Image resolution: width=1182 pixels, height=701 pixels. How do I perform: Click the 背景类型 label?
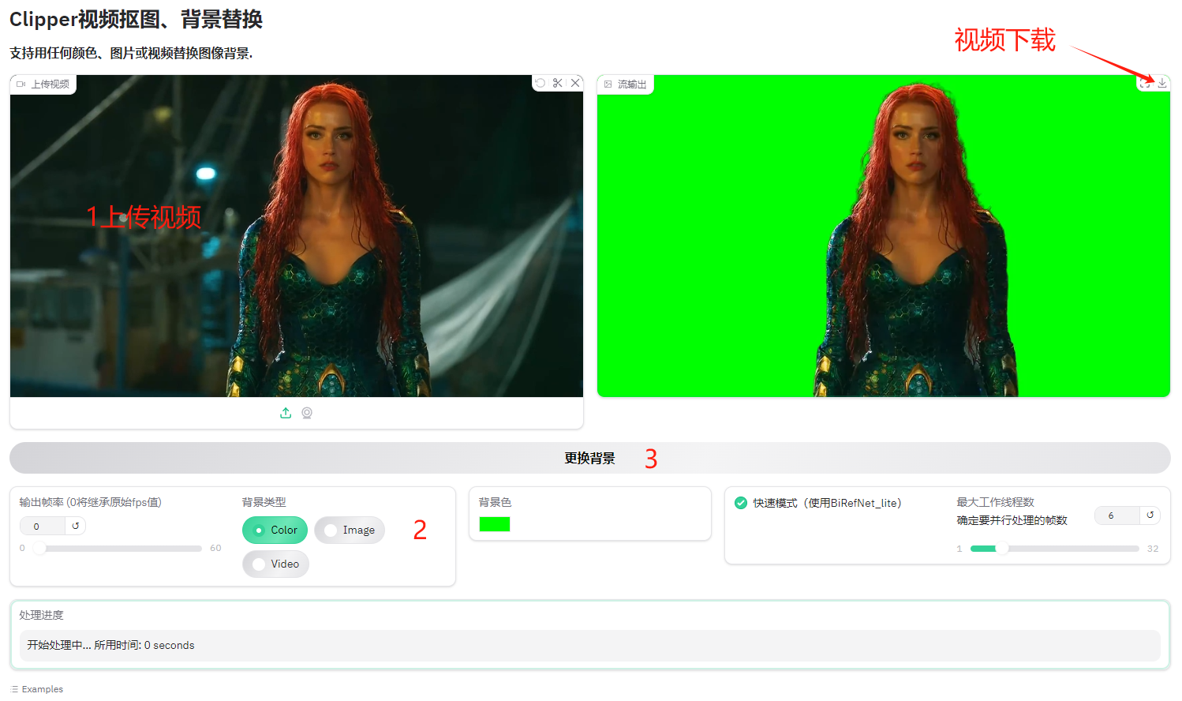(264, 502)
